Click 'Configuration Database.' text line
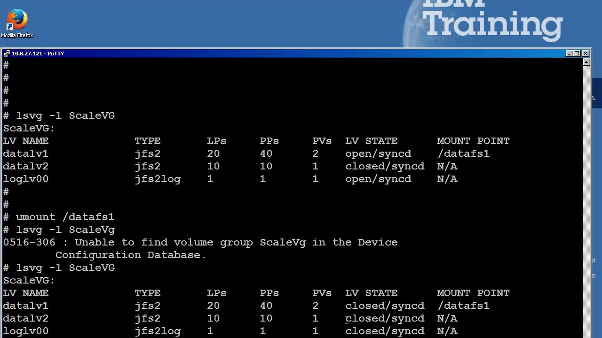The width and height of the screenshot is (602, 338). (131, 255)
